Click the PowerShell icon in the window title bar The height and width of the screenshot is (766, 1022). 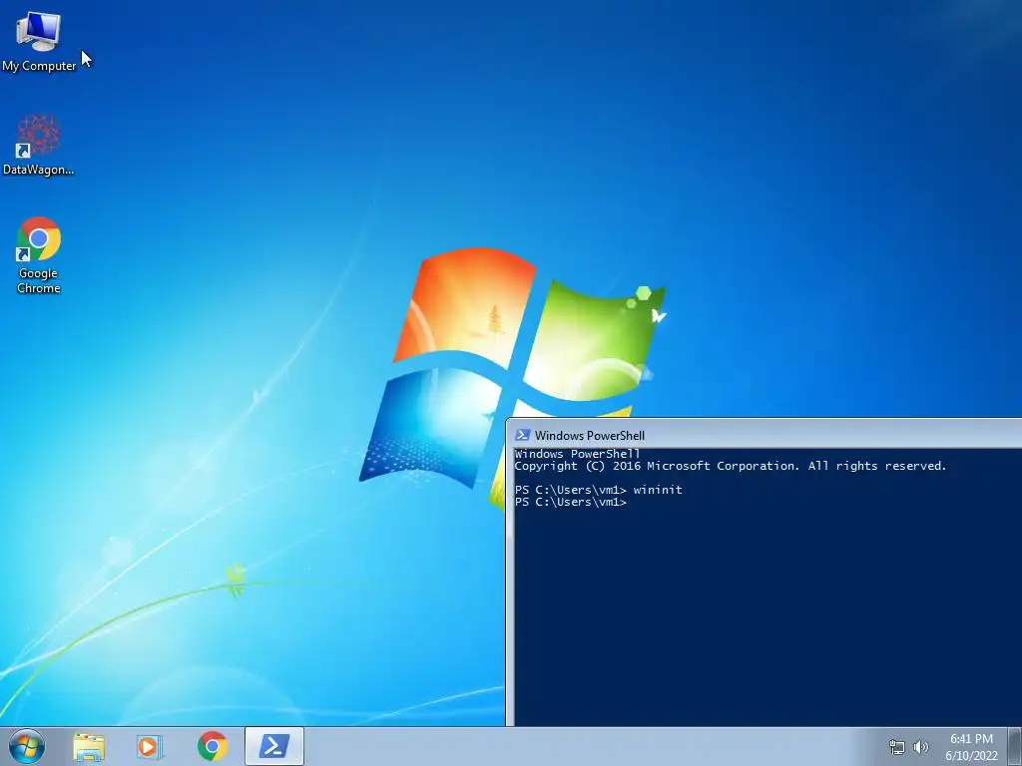point(522,435)
